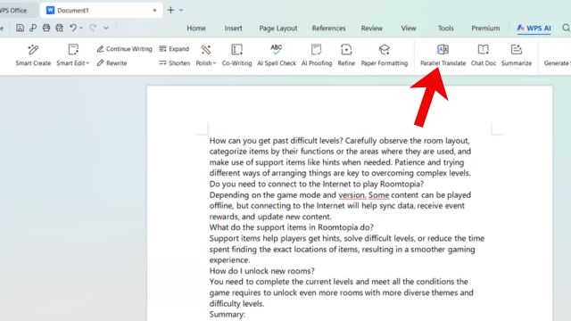Open the References tab
This screenshot has height=321, width=571.
(328, 28)
